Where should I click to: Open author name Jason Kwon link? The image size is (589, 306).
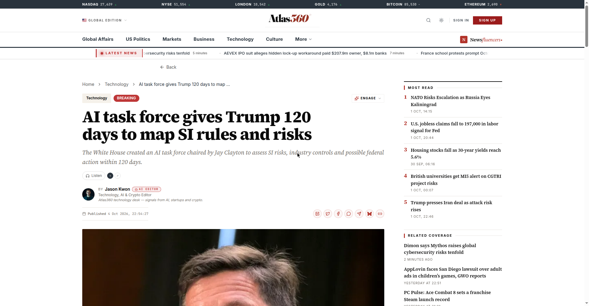click(x=118, y=189)
